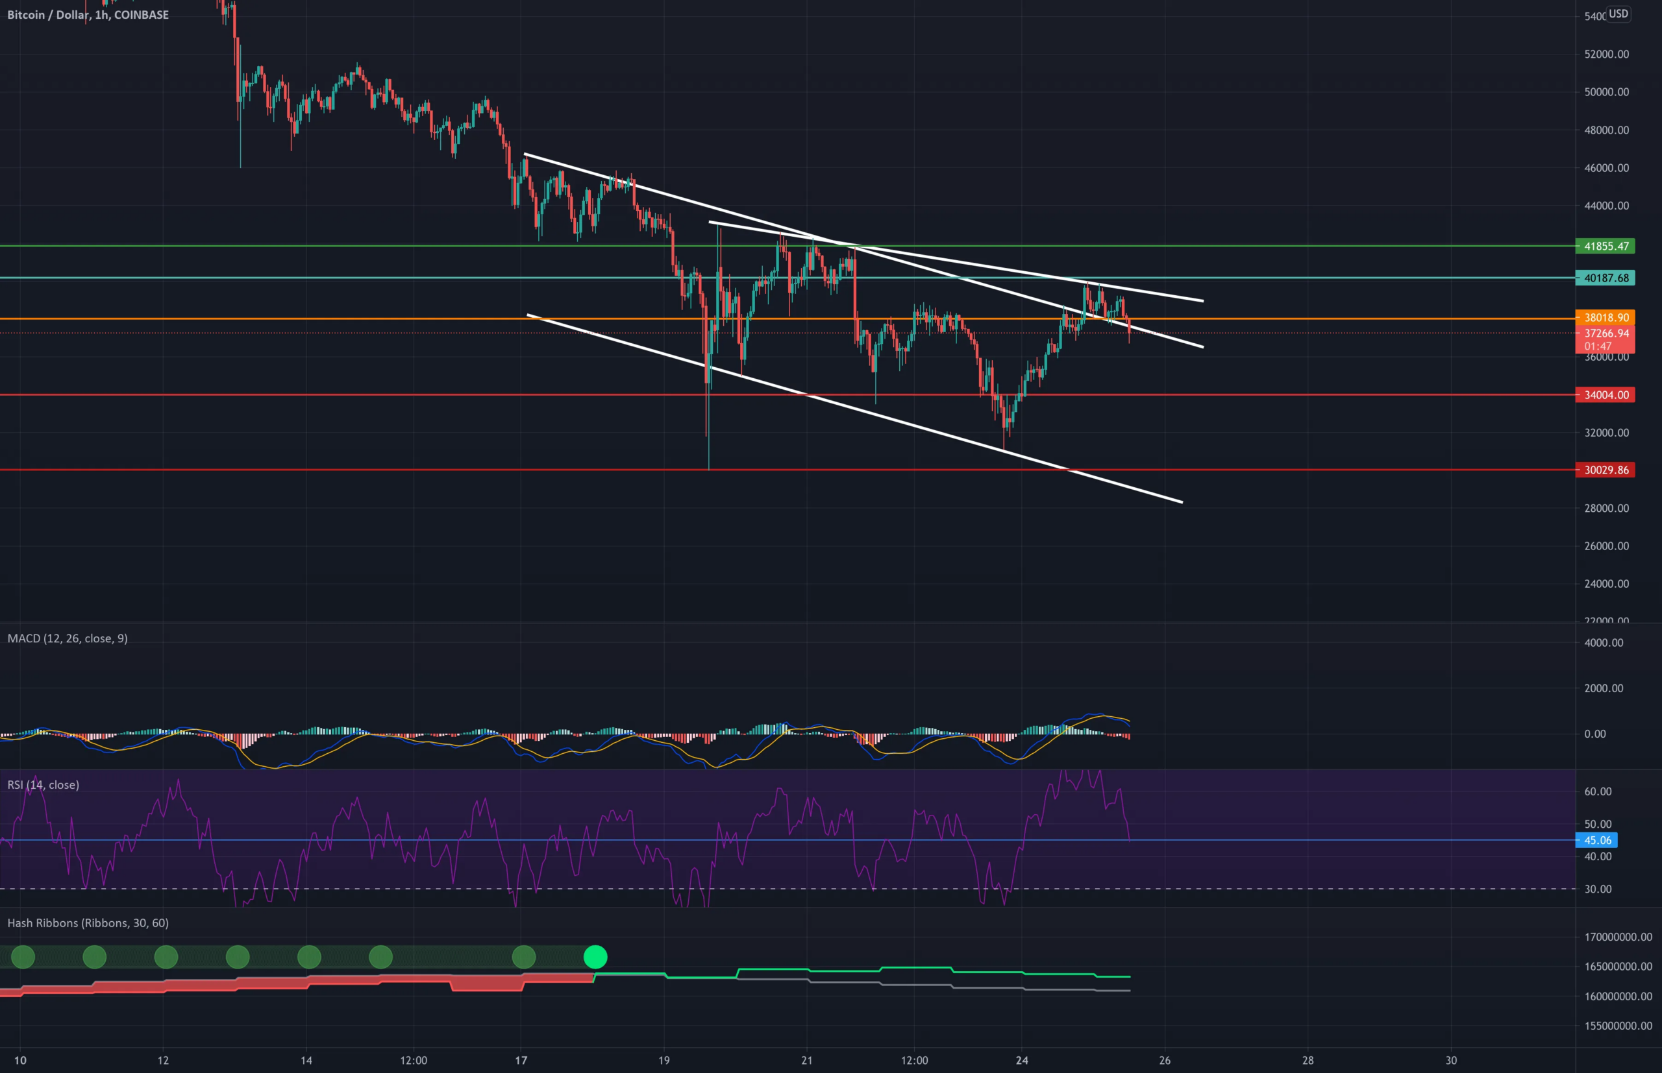Screen dimensions: 1662x1073
Task: Open the Bitcoin / Dollar, 1h, COINBASE title
Action: coord(88,15)
